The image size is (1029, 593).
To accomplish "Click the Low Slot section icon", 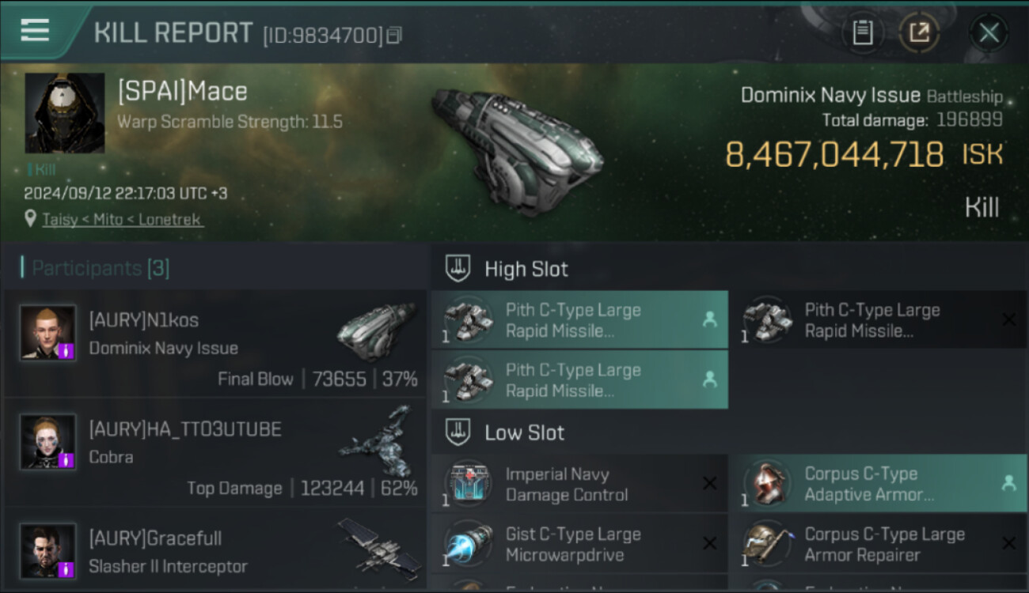I will [458, 432].
